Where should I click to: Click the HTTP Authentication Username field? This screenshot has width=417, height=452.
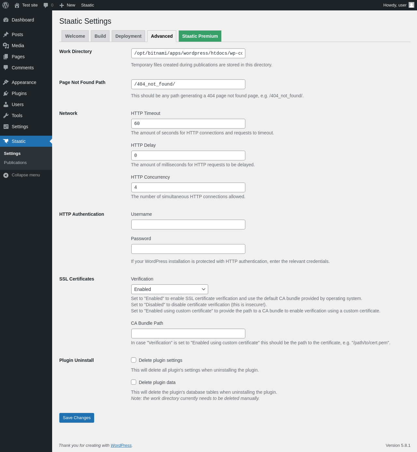[188, 225]
